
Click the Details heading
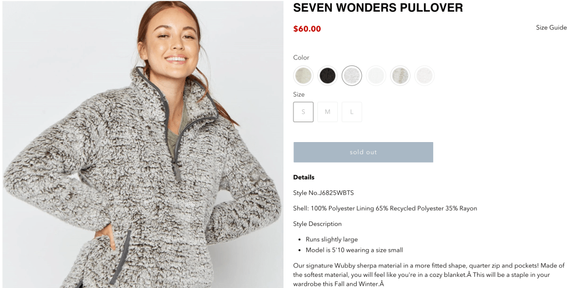pyautogui.click(x=304, y=177)
